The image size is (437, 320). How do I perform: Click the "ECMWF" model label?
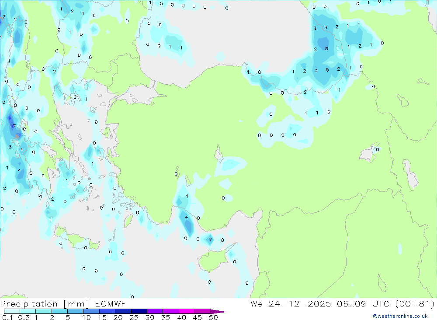point(111,304)
